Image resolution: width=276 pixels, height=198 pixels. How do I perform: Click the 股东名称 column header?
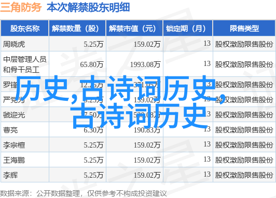25,29
